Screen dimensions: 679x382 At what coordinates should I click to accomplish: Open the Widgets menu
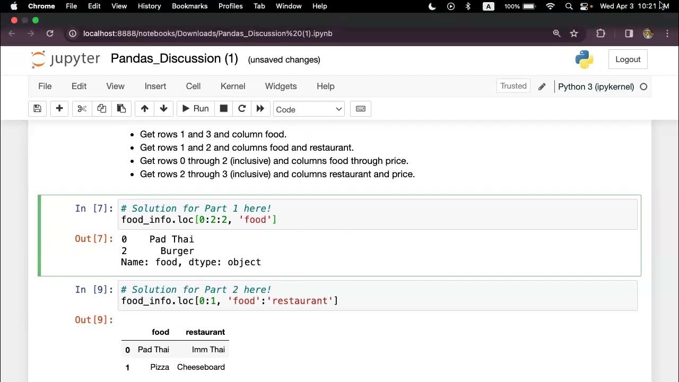pyautogui.click(x=281, y=86)
